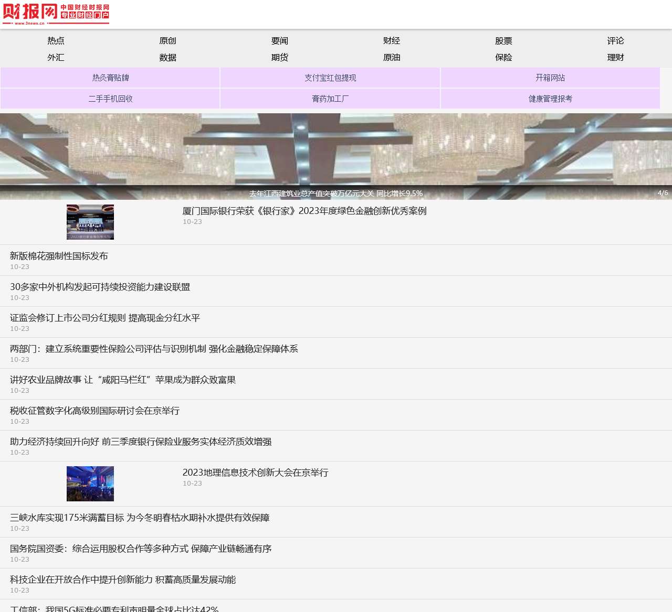Read the 国务院国资委 industrial chain article
672x612 pixels.
[141, 549]
